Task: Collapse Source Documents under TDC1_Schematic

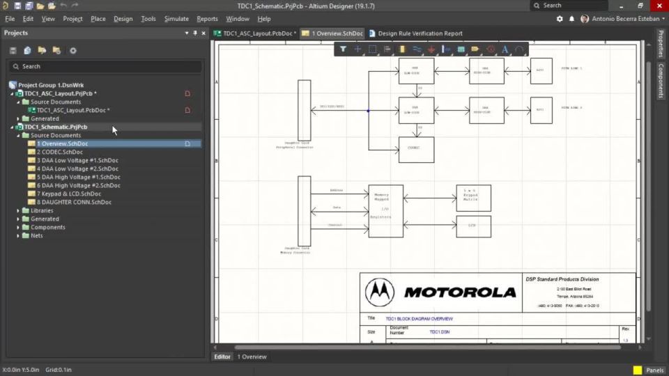Action: [18, 135]
